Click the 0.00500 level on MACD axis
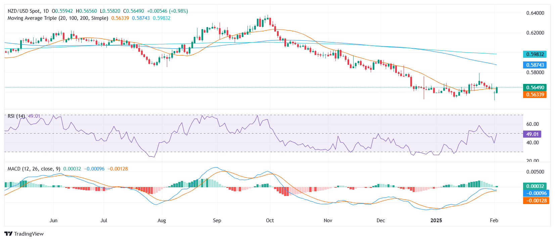Image resolution: width=555 pixels, height=241 pixels. point(535,172)
